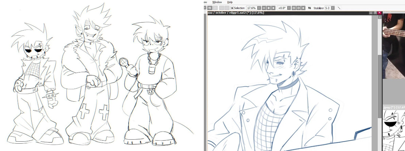Viewport: 405px width, 151px height.
Task: Toggle the straight line drawing mode icon
Action: [x=339, y=8]
